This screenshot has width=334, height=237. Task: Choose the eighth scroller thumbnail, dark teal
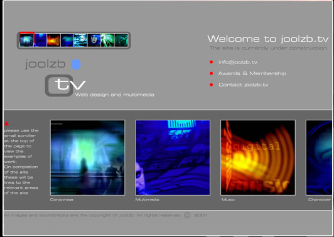pos(121,40)
